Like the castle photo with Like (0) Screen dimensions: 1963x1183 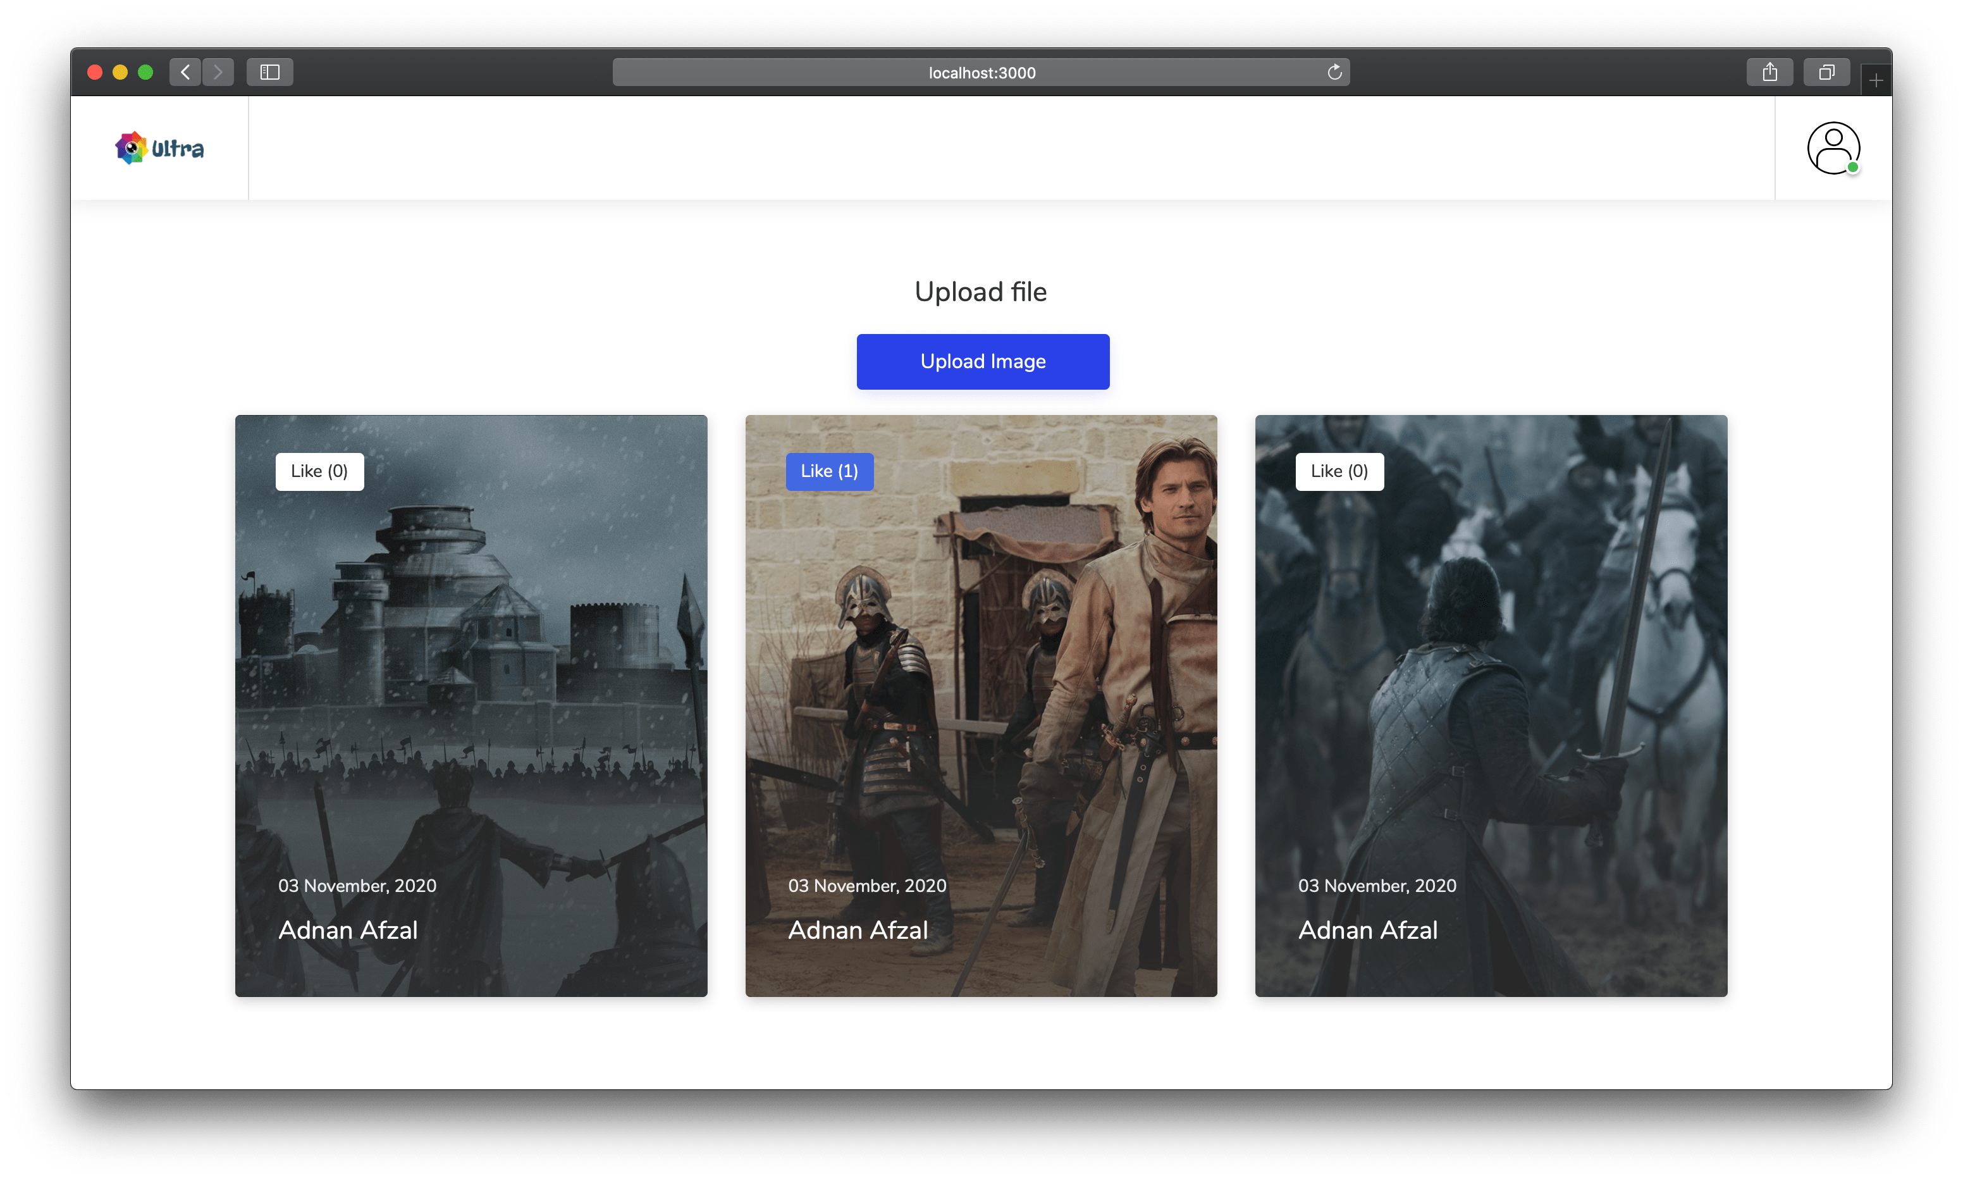click(319, 471)
